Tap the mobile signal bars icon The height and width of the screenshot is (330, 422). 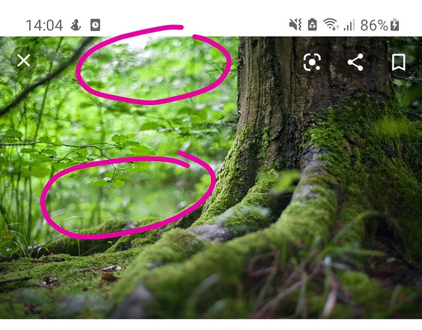349,25
